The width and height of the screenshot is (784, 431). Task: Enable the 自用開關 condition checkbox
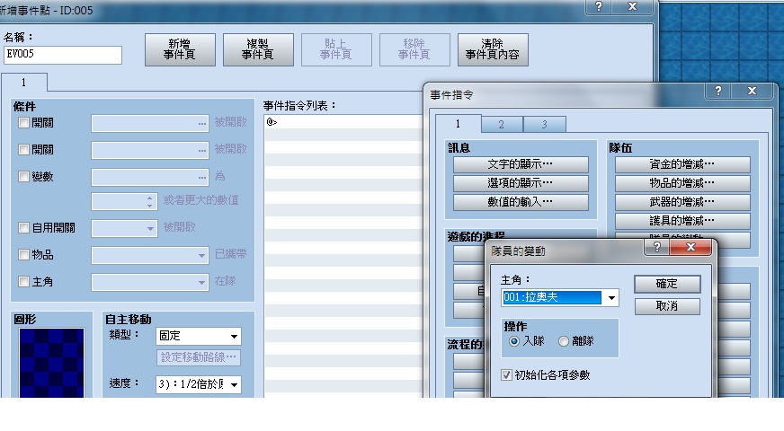23,228
